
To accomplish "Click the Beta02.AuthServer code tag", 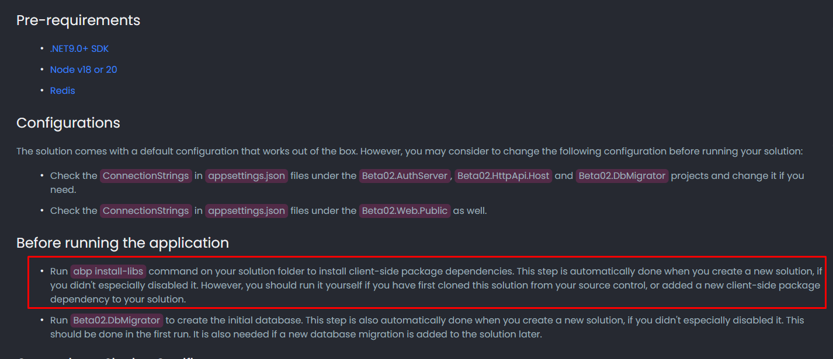I will [404, 176].
